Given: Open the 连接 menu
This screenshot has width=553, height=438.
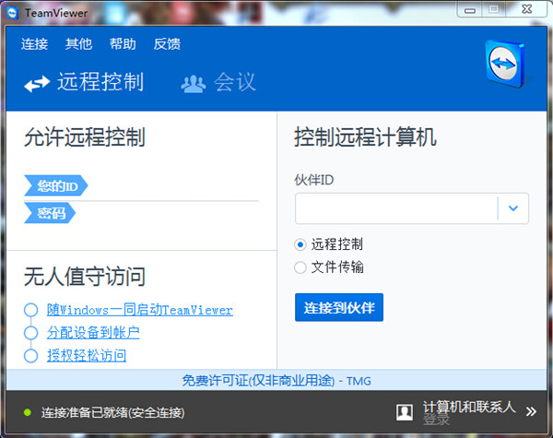Looking at the screenshot, I should pyautogui.click(x=34, y=43).
